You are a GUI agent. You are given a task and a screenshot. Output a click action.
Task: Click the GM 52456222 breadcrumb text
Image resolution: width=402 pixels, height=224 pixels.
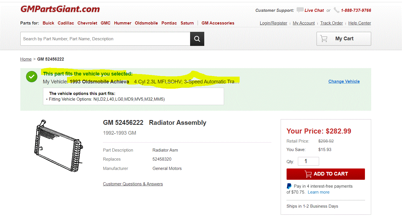tap(51, 59)
